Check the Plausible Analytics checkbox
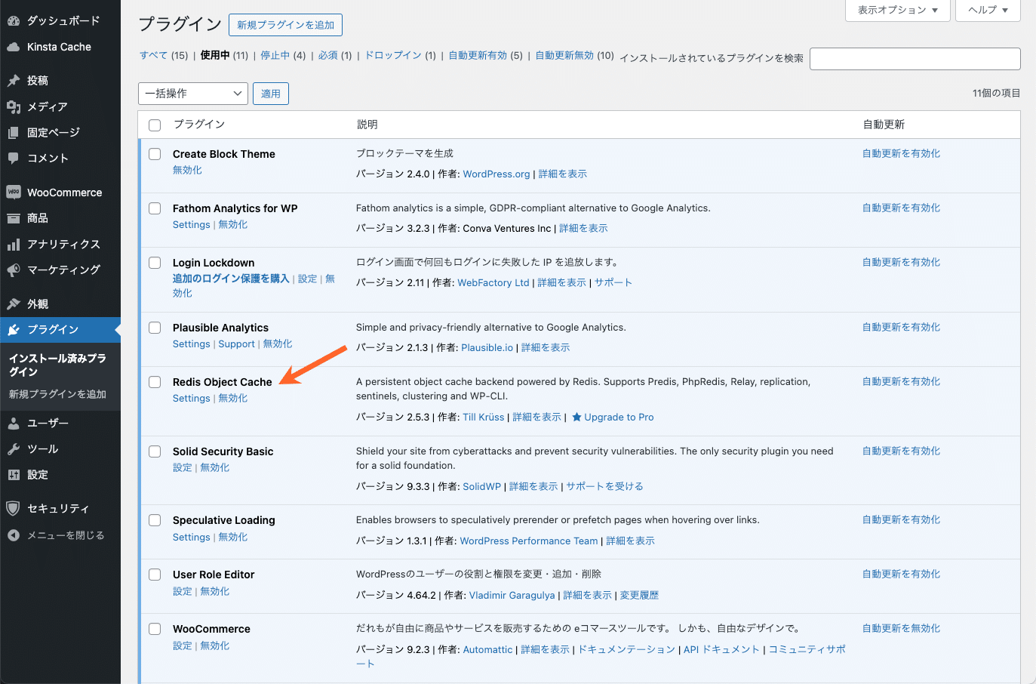 (x=155, y=328)
